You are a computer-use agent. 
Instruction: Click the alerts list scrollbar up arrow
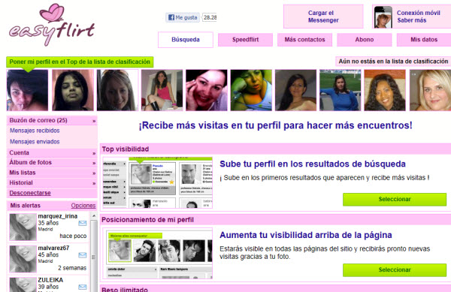click(x=94, y=215)
